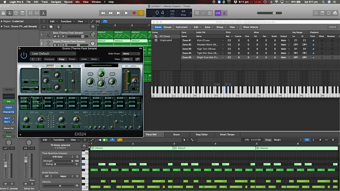The image size is (340, 191).
Task: Click the Channel EQ insert slot
Action: point(9,112)
